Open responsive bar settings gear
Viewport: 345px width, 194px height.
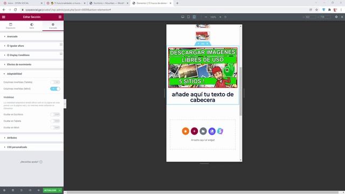[x=336, y=17]
